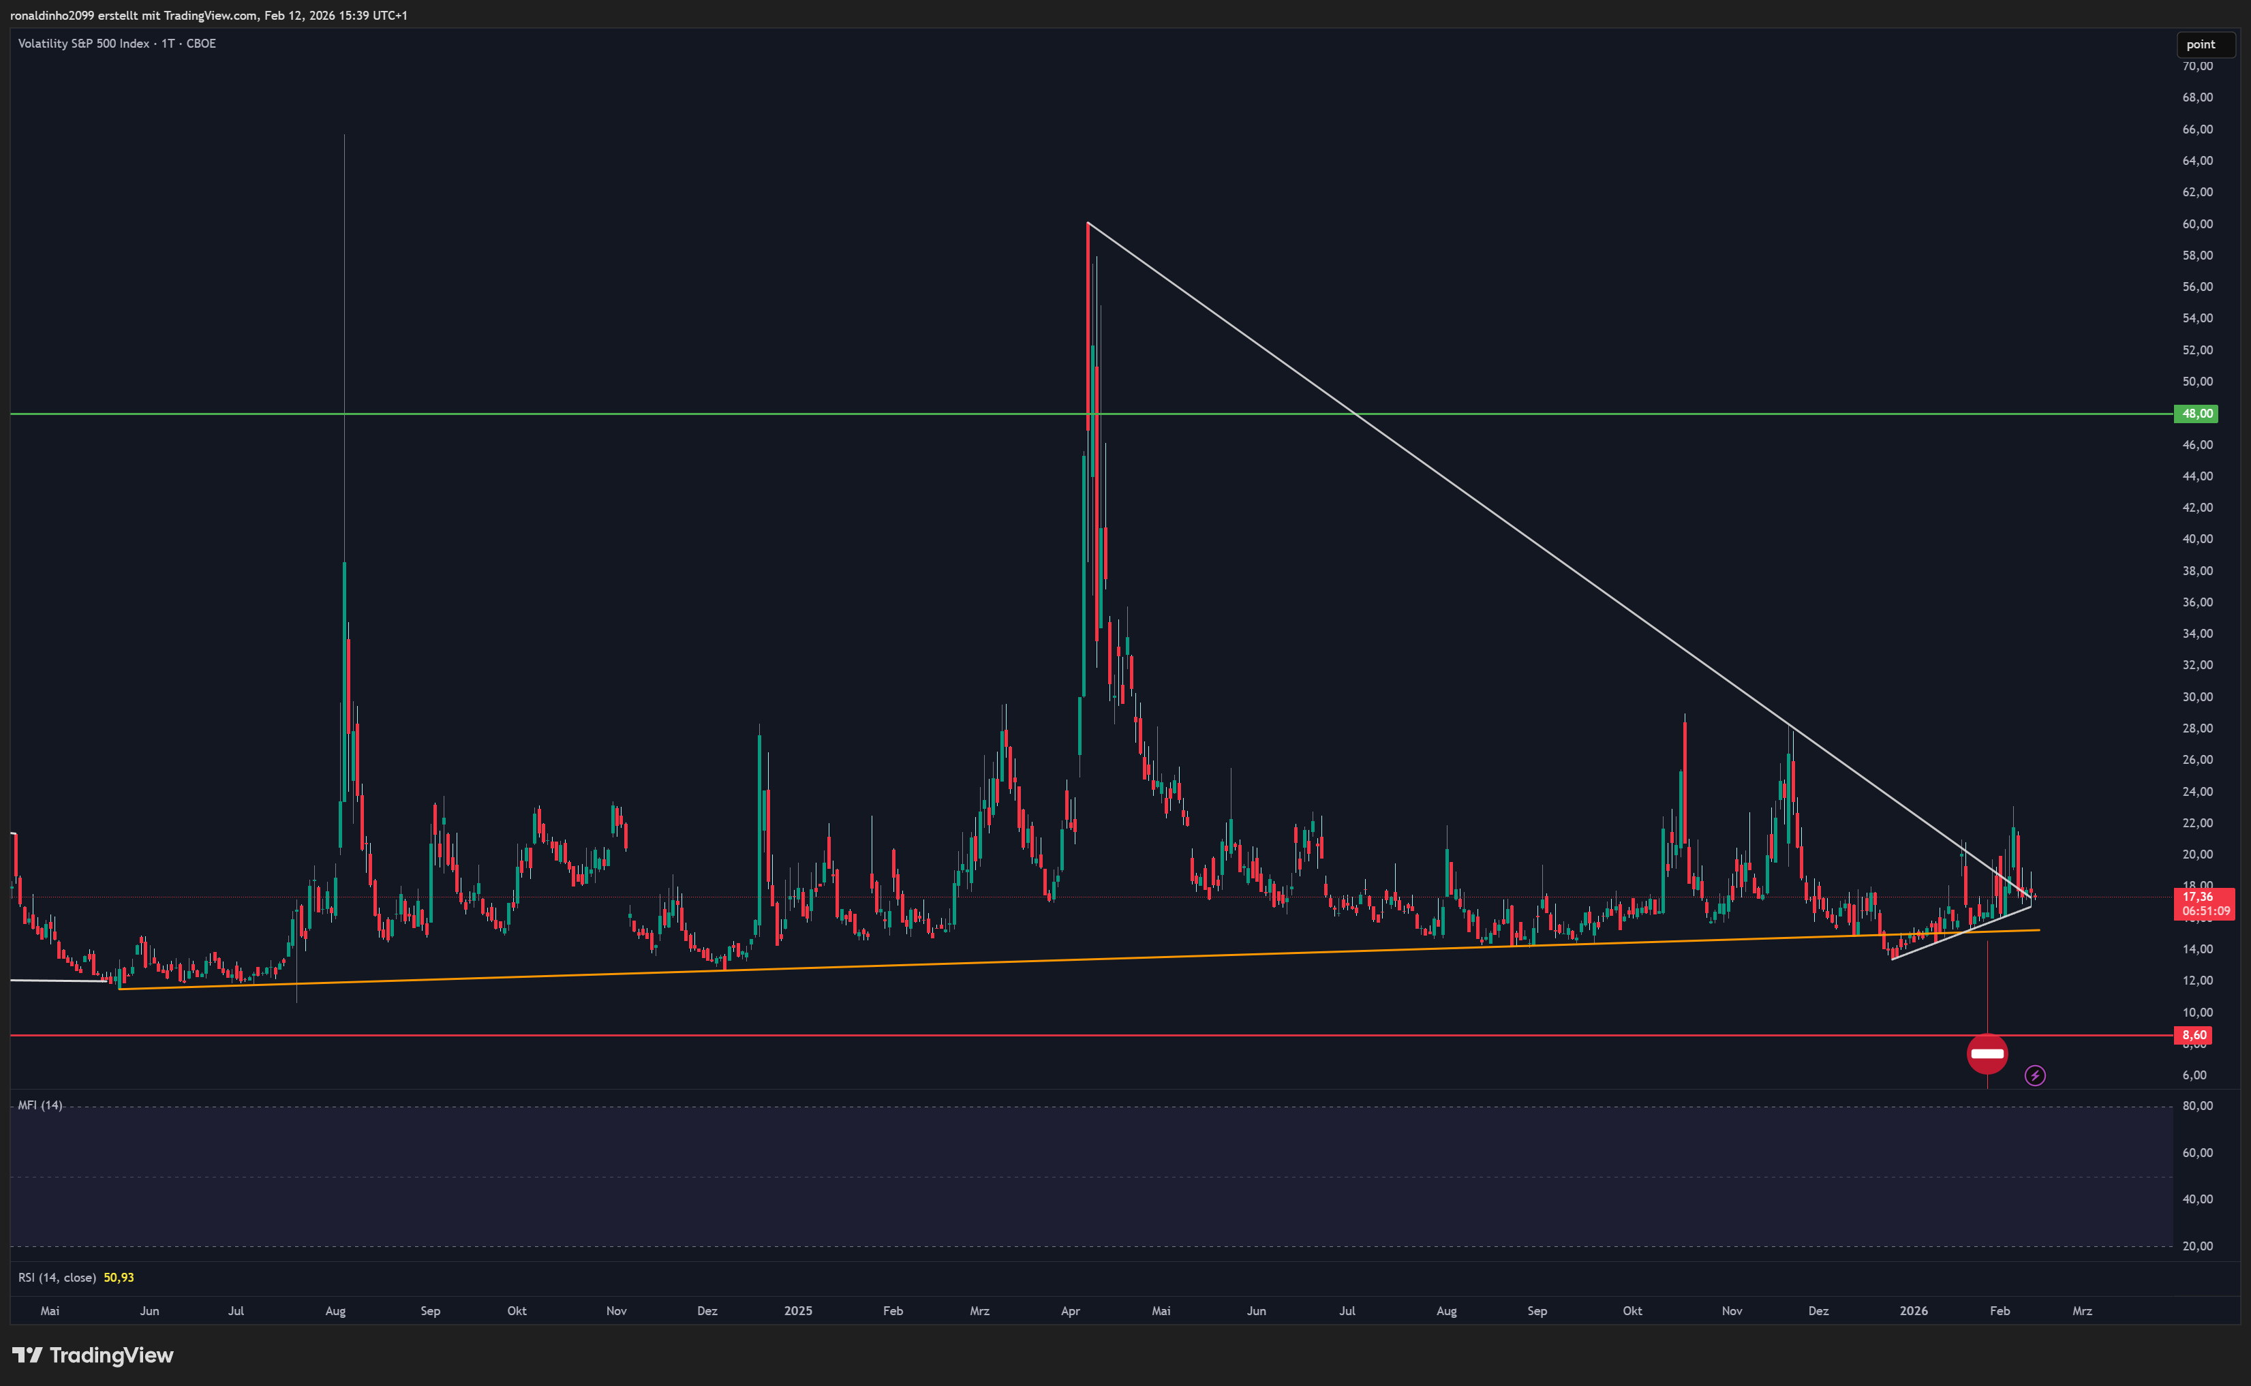Click the MFI 80,00 scale value
Image resolution: width=2251 pixels, height=1386 pixels.
click(2197, 1105)
